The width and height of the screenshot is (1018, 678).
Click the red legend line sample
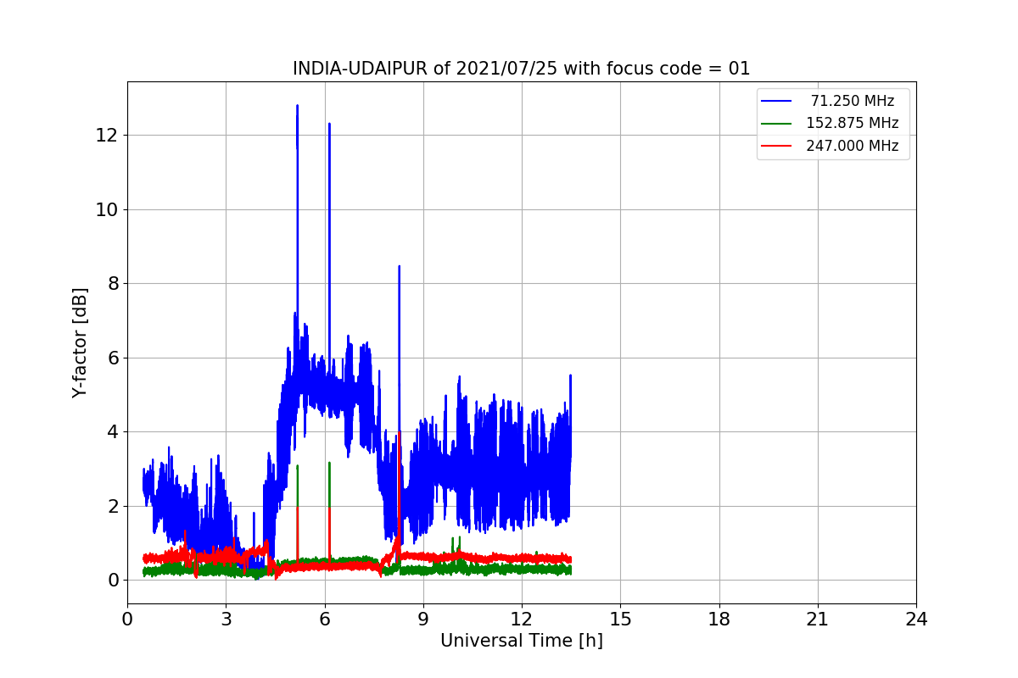776,146
